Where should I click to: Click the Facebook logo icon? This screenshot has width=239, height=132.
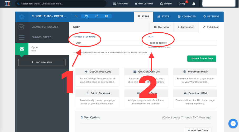pyautogui.click(x=87, y=93)
